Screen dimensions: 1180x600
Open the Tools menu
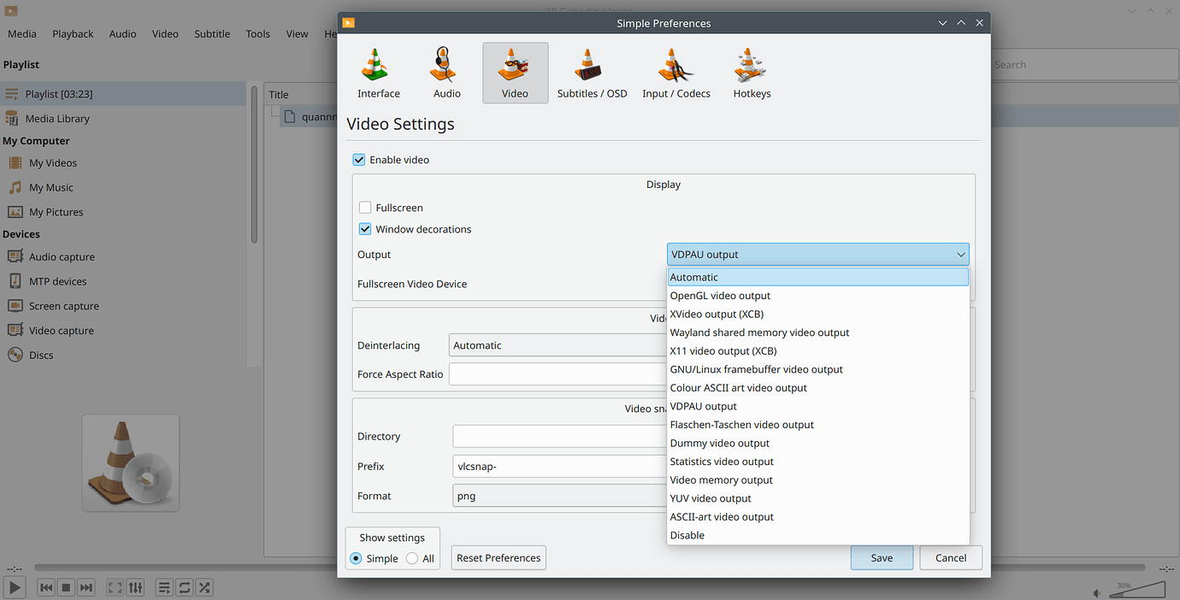(257, 33)
